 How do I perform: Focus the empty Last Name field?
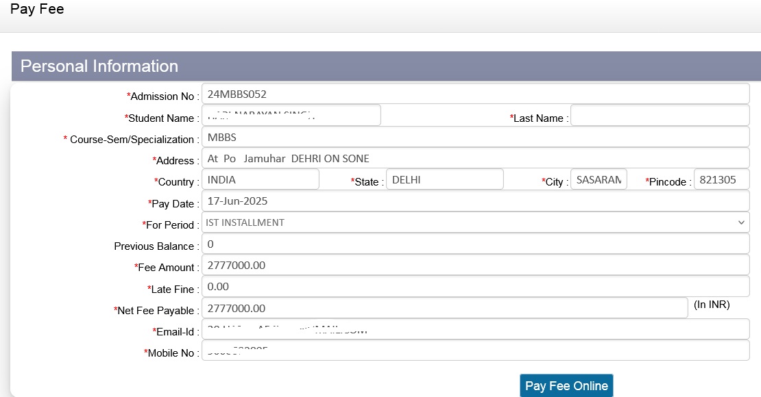pyautogui.click(x=660, y=116)
